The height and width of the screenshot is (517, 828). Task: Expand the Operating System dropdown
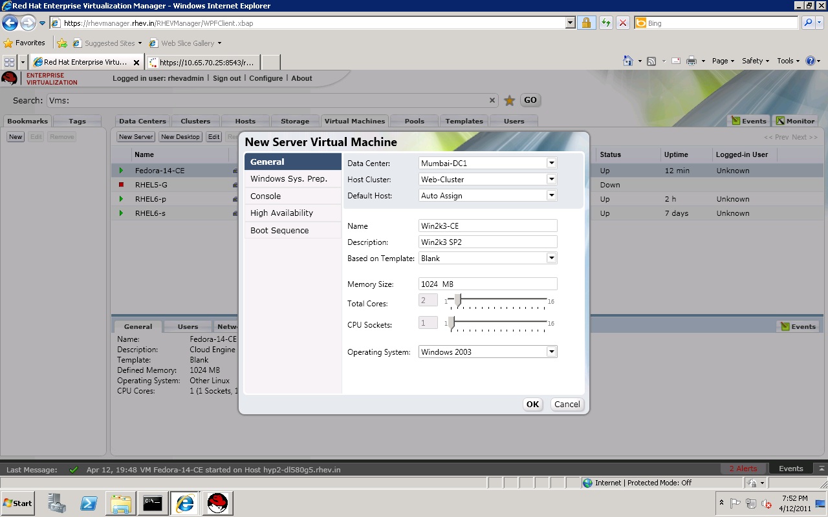coord(551,352)
